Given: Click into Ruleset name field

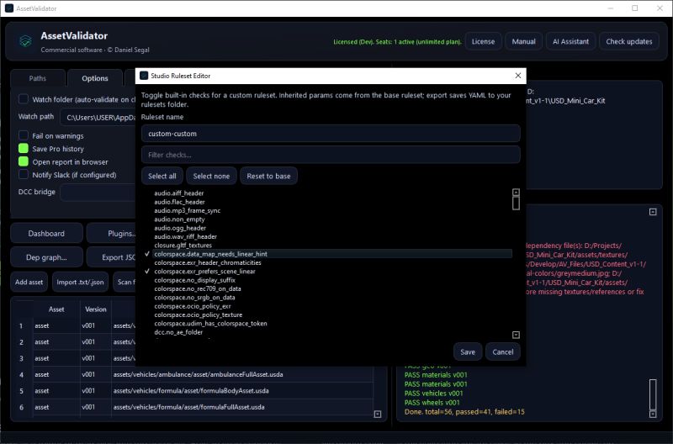Looking at the screenshot, I should [x=331, y=134].
